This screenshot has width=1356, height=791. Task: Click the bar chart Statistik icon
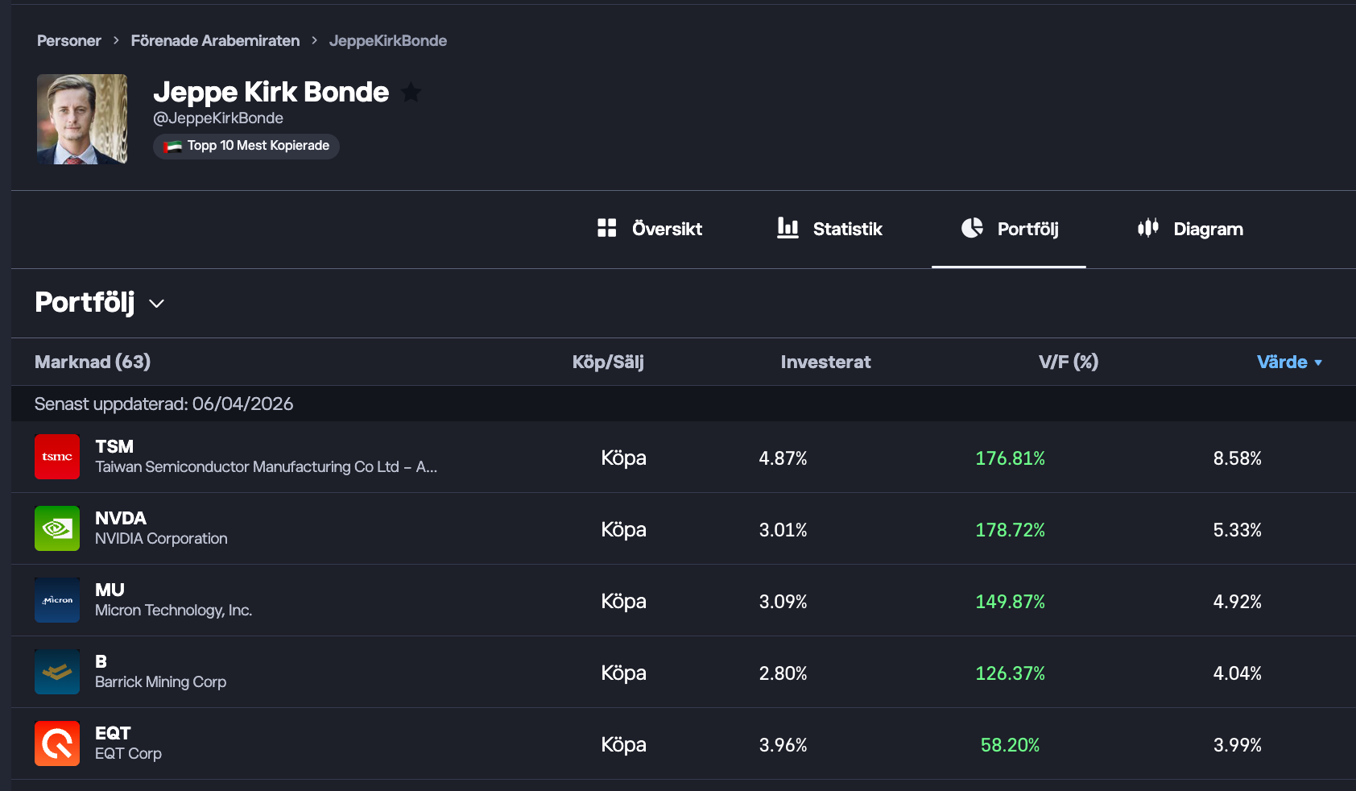(x=788, y=228)
